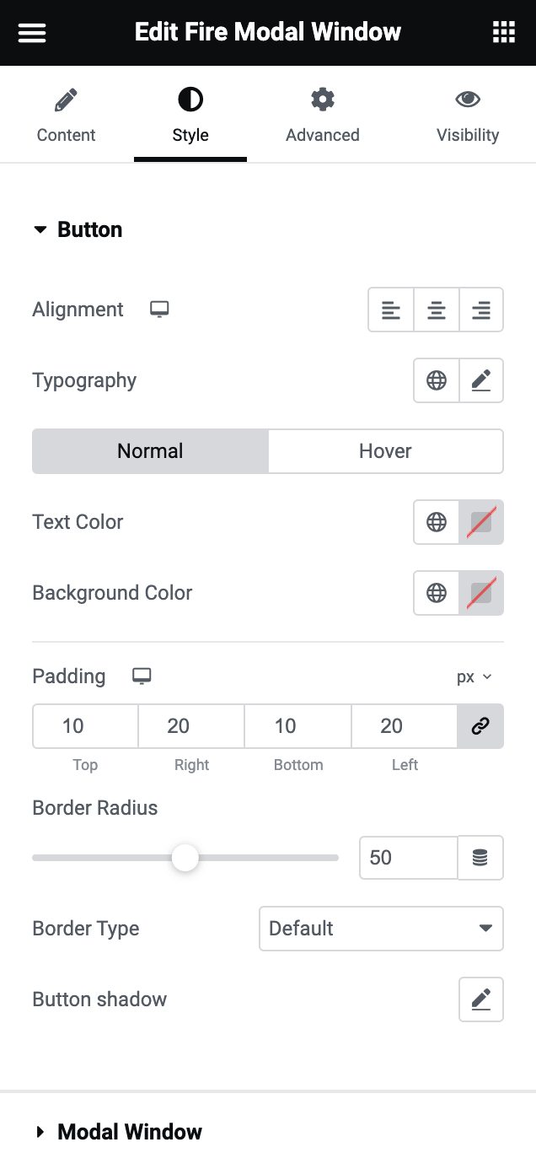536x1169 pixels.
Task: Click the Text Color swatch
Action: point(480,522)
